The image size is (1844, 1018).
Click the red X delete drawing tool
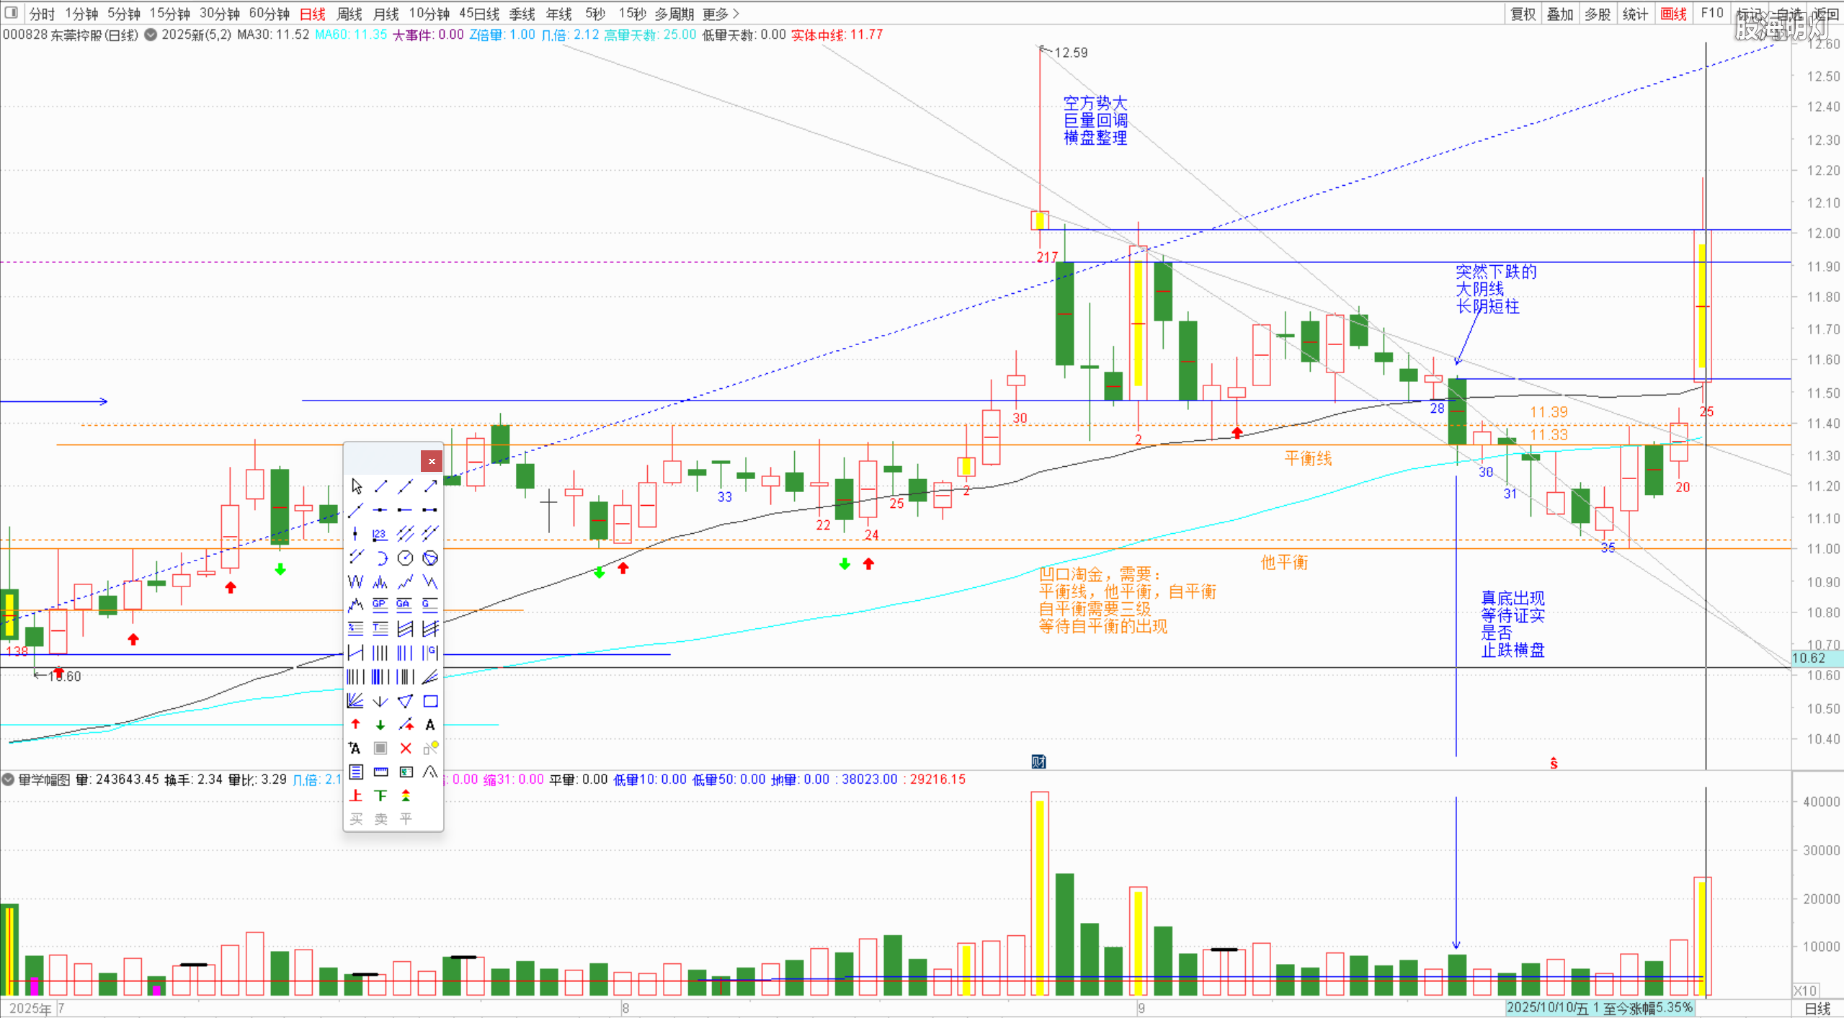pyautogui.click(x=406, y=749)
